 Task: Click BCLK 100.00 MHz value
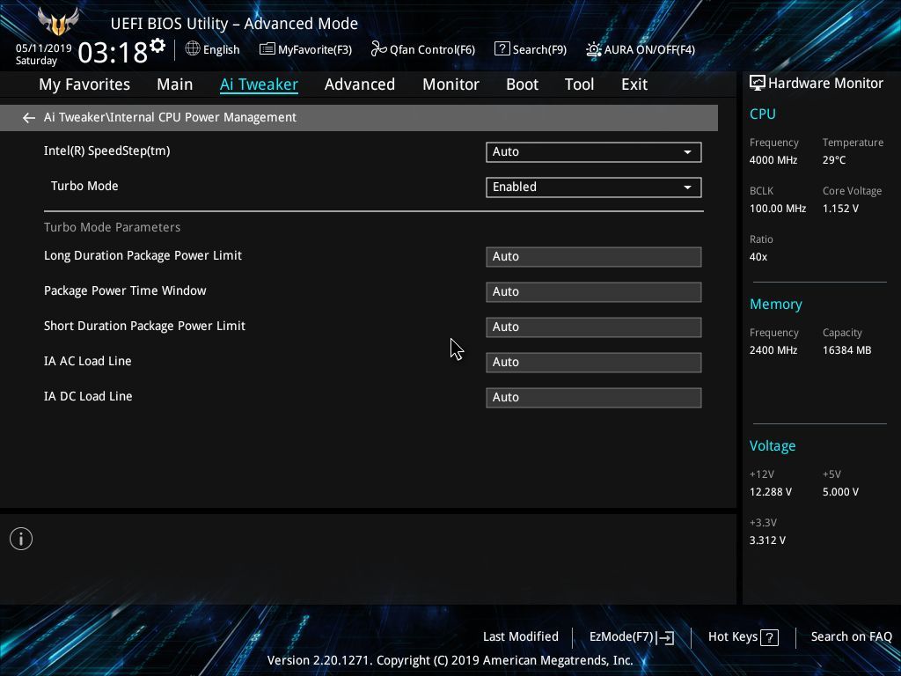click(x=778, y=209)
